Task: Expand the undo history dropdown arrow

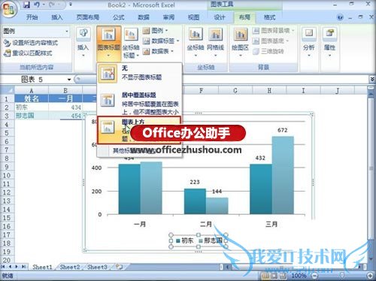Action: coord(44,5)
